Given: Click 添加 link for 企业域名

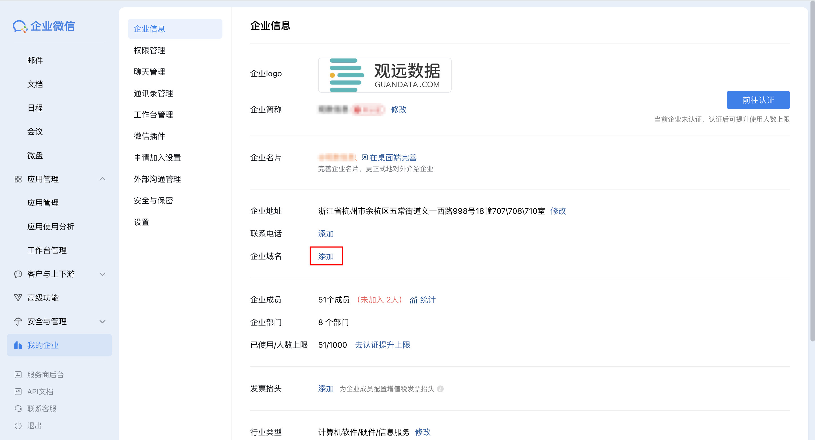Looking at the screenshot, I should (326, 256).
